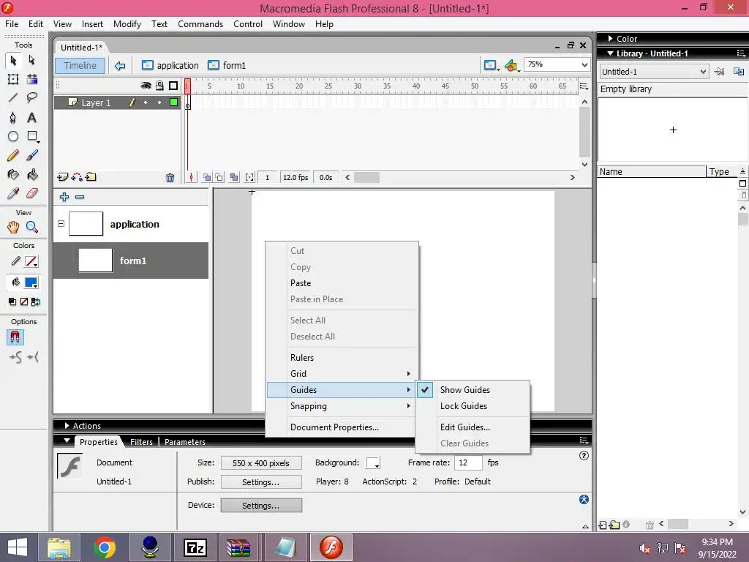Toggle Layer 1 outline green square
The width and height of the screenshot is (749, 562).
[174, 102]
